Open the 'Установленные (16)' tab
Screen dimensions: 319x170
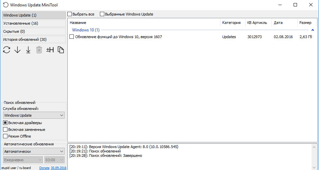[x=34, y=23]
